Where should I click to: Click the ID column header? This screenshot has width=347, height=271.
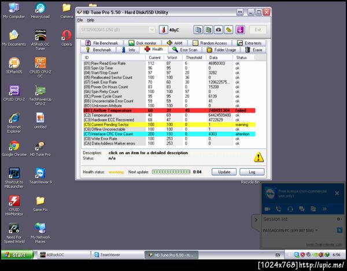[114, 57]
